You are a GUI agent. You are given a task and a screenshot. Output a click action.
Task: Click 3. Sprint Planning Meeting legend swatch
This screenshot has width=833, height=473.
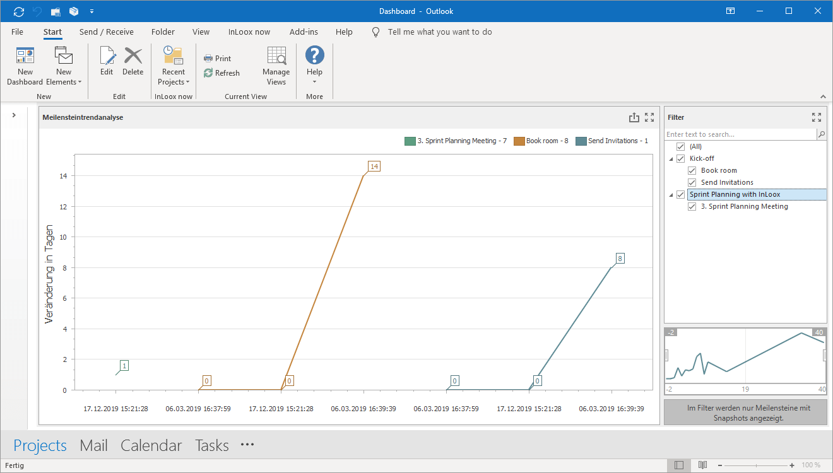[410, 141]
